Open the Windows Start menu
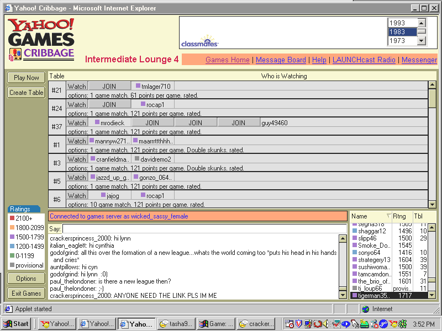442x331 pixels. 17,324
